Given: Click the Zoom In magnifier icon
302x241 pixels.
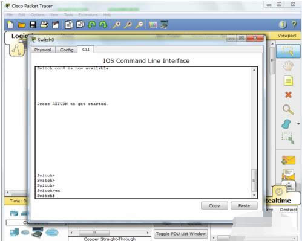Looking at the screenshot, I should 117,25.
